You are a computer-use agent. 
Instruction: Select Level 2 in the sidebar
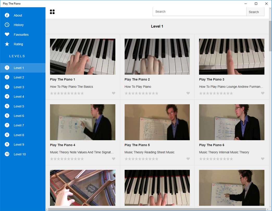point(23,77)
